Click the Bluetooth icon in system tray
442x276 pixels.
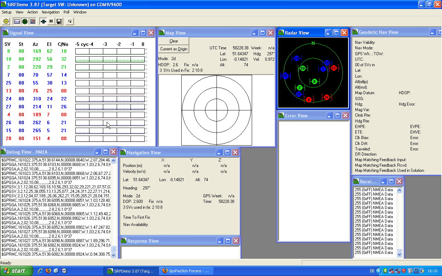(x=385, y=271)
